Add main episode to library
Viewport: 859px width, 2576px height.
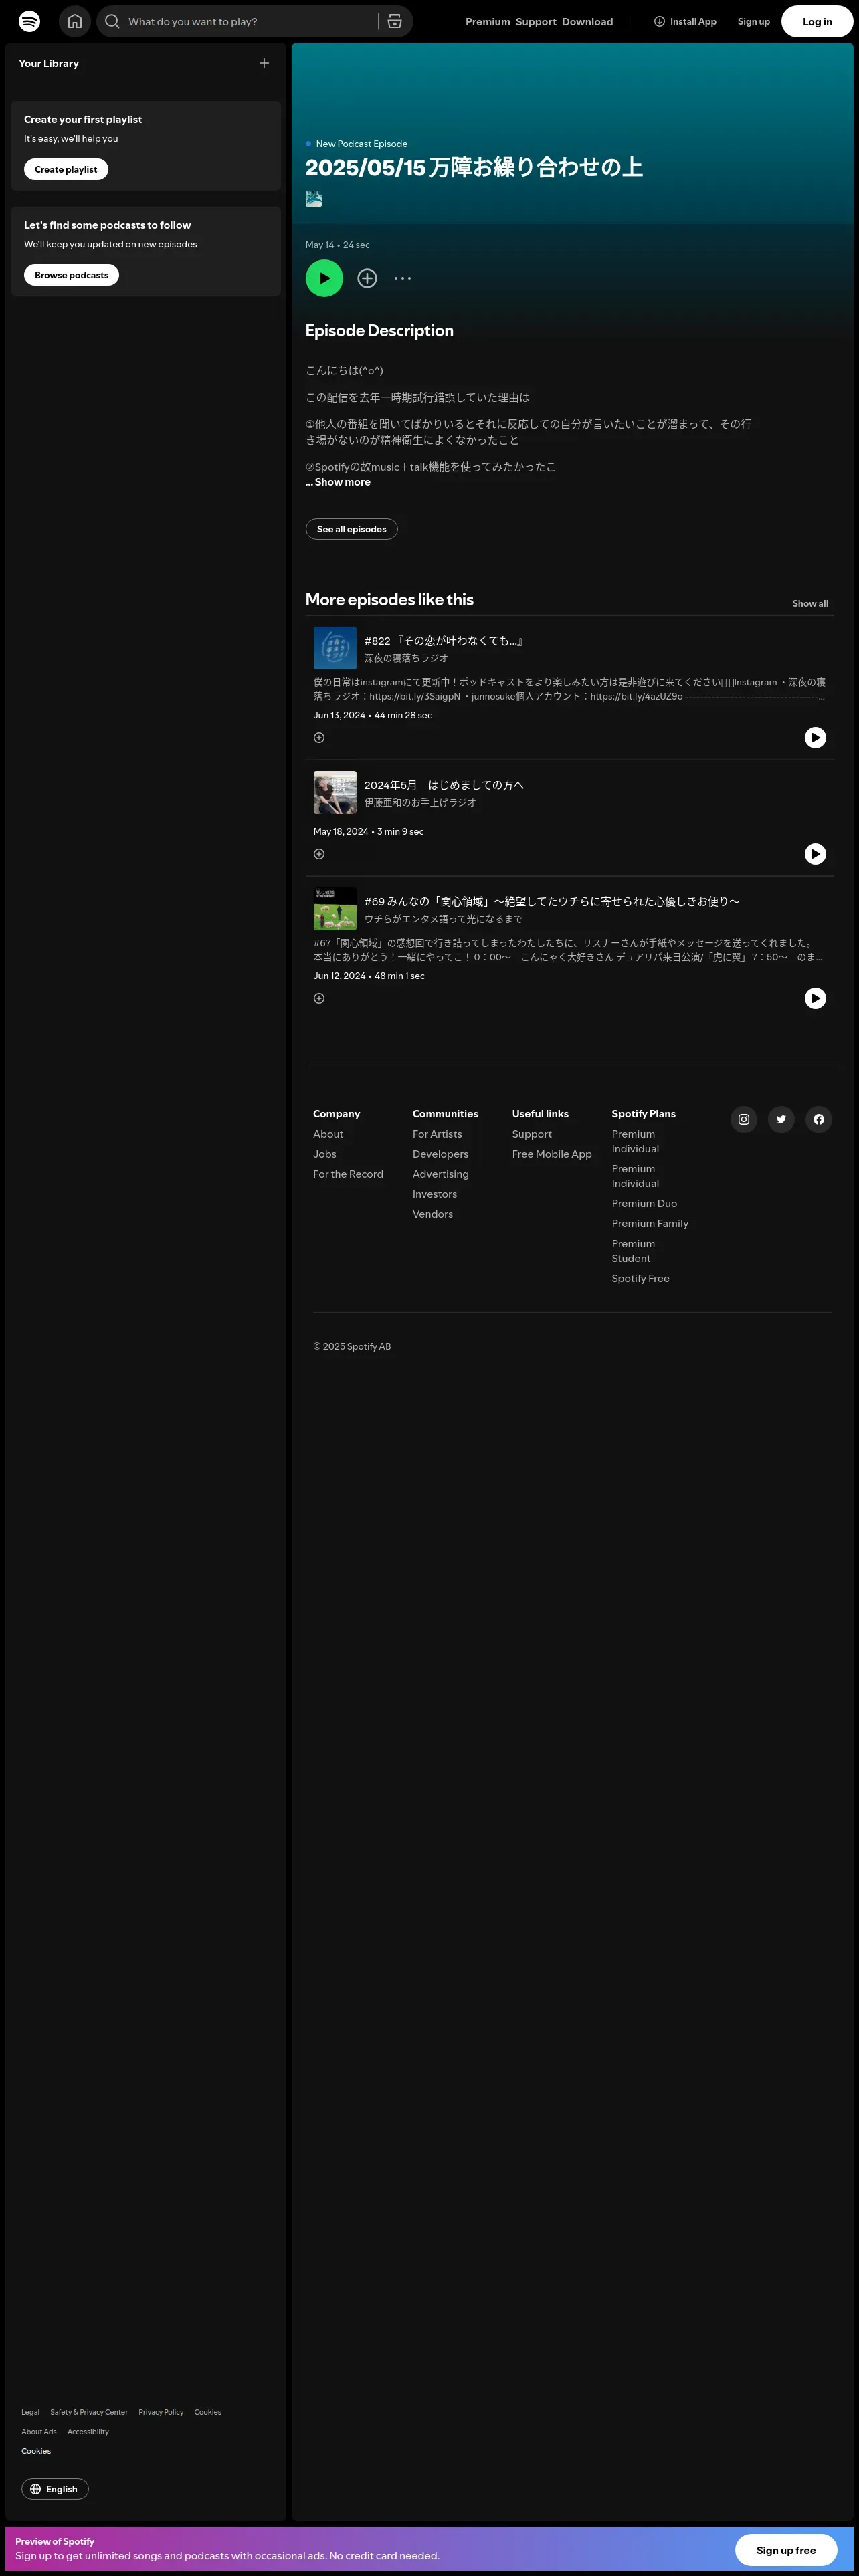(x=367, y=278)
